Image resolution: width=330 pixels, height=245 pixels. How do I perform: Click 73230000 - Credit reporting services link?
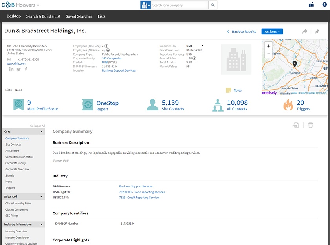pos(142,192)
